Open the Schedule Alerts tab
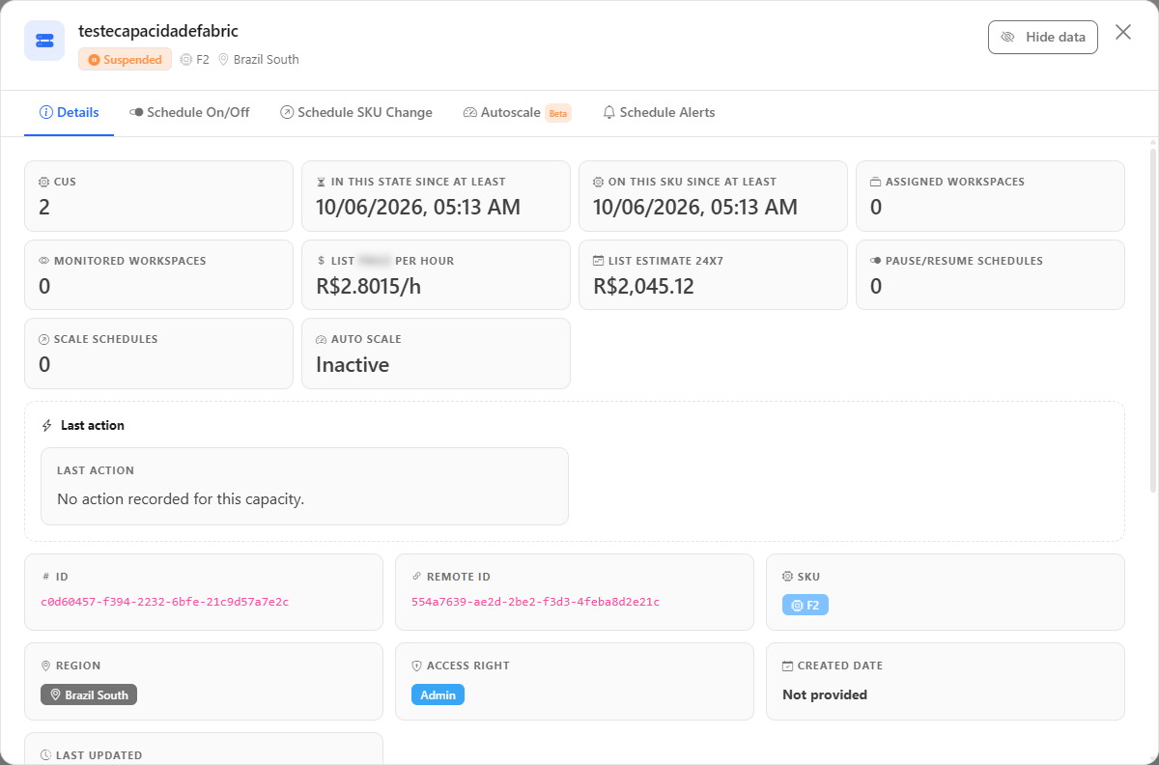This screenshot has width=1159, height=765. (659, 112)
